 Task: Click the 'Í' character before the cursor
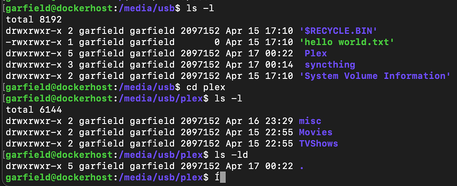(x=217, y=178)
